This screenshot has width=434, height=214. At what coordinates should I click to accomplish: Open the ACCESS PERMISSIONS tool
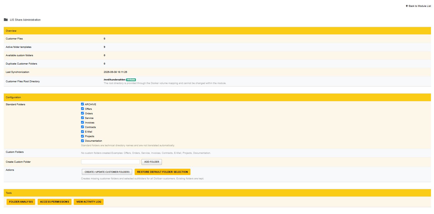54,202
